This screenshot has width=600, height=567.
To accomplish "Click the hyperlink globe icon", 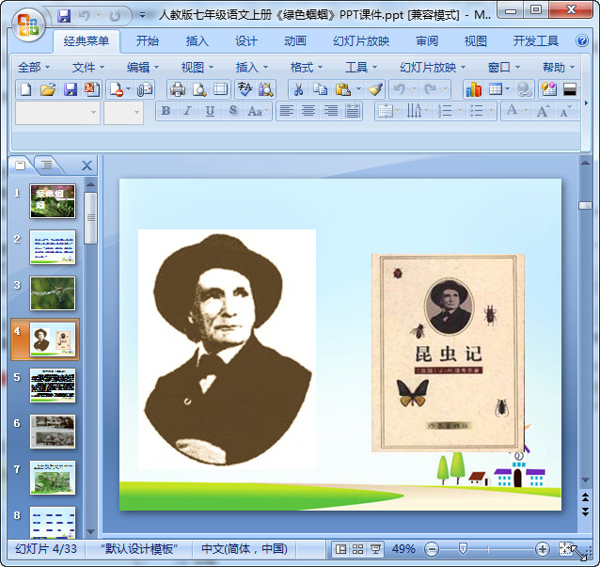I will [524, 89].
